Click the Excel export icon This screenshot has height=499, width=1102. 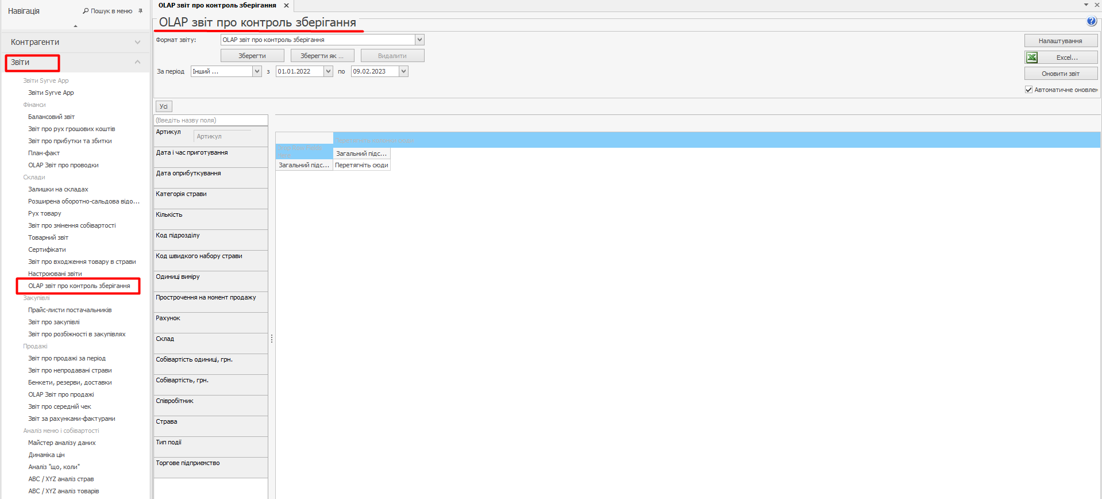(x=1032, y=57)
